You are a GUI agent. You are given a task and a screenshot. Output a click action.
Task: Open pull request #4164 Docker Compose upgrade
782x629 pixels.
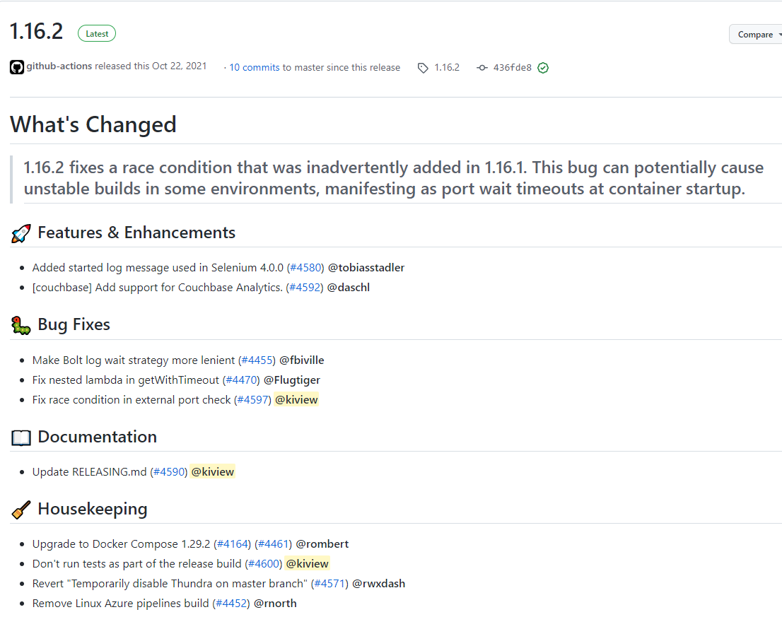(x=233, y=543)
